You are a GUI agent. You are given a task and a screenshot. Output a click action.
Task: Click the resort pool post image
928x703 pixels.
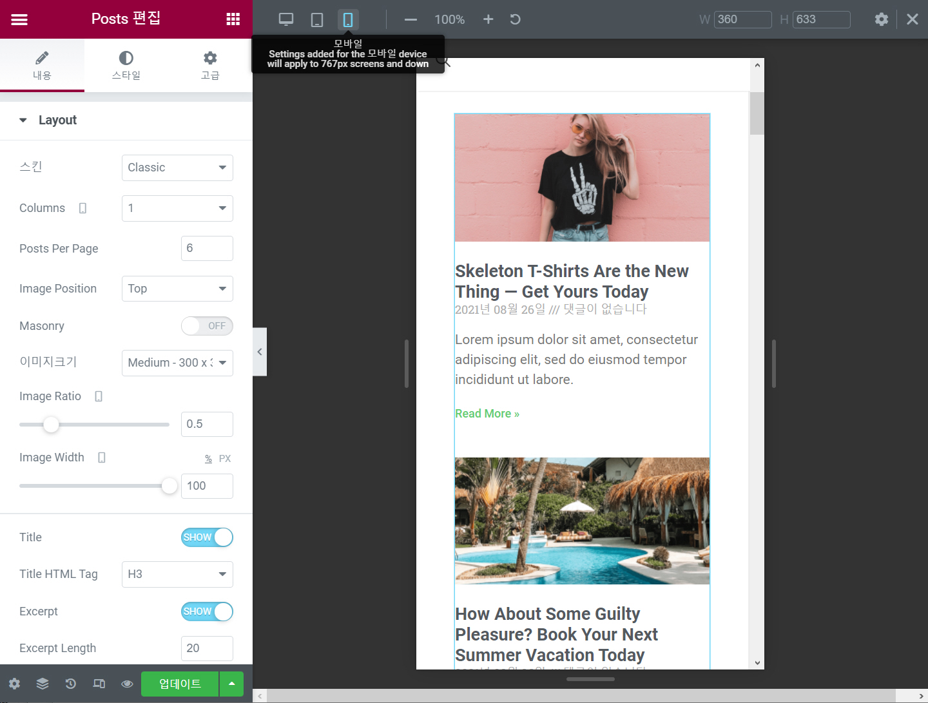582,521
